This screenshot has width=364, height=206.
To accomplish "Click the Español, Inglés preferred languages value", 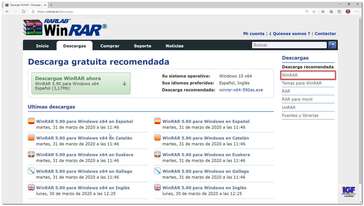I will point(234,83).
